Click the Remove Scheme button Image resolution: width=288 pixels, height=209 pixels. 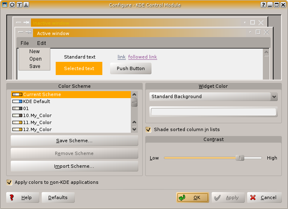(x=74, y=153)
